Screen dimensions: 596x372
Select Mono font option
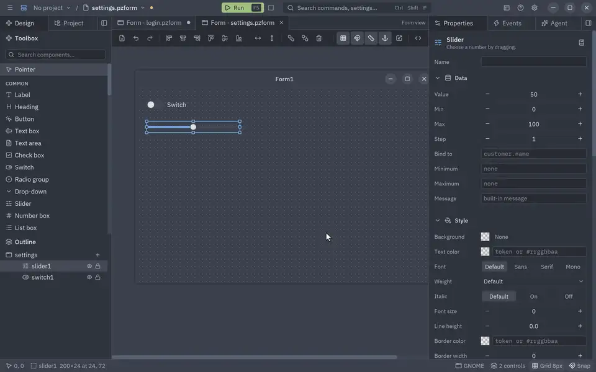(x=573, y=267)
